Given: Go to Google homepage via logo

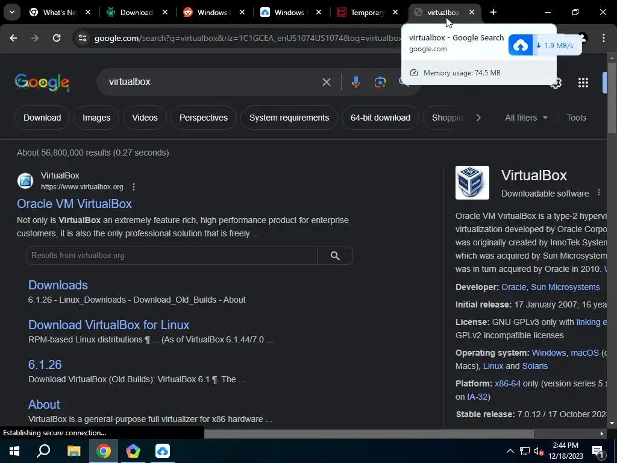Looking at the screenshot, I should pos(42,82).
